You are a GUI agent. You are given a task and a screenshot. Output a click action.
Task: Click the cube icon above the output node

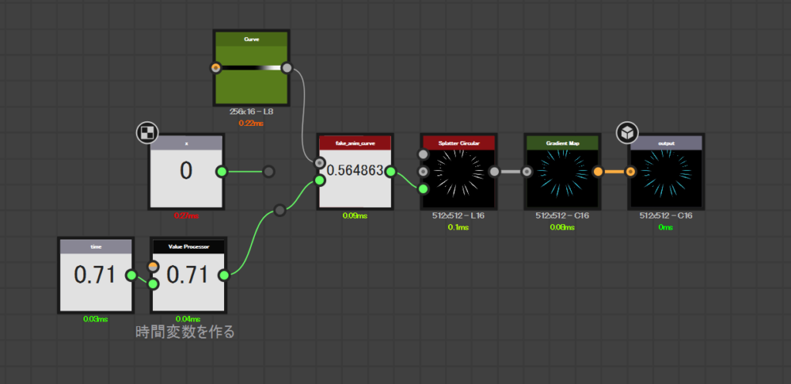coord(626,133)
